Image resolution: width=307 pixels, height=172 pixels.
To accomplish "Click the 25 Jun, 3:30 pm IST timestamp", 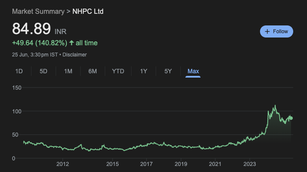I will (x=35, y=55).
